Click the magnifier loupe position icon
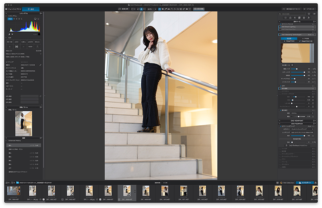This screenshot has height=208, width=322. tap(292, 65)
